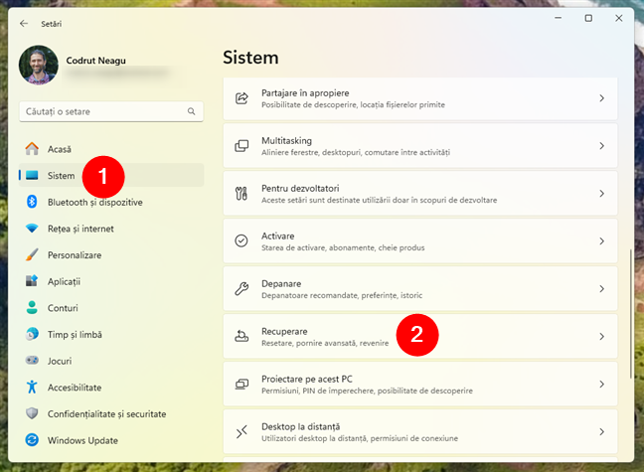Click the Bluetooth icon in sidebar
The height and width of the screenshot is (472, 644).
32,202
